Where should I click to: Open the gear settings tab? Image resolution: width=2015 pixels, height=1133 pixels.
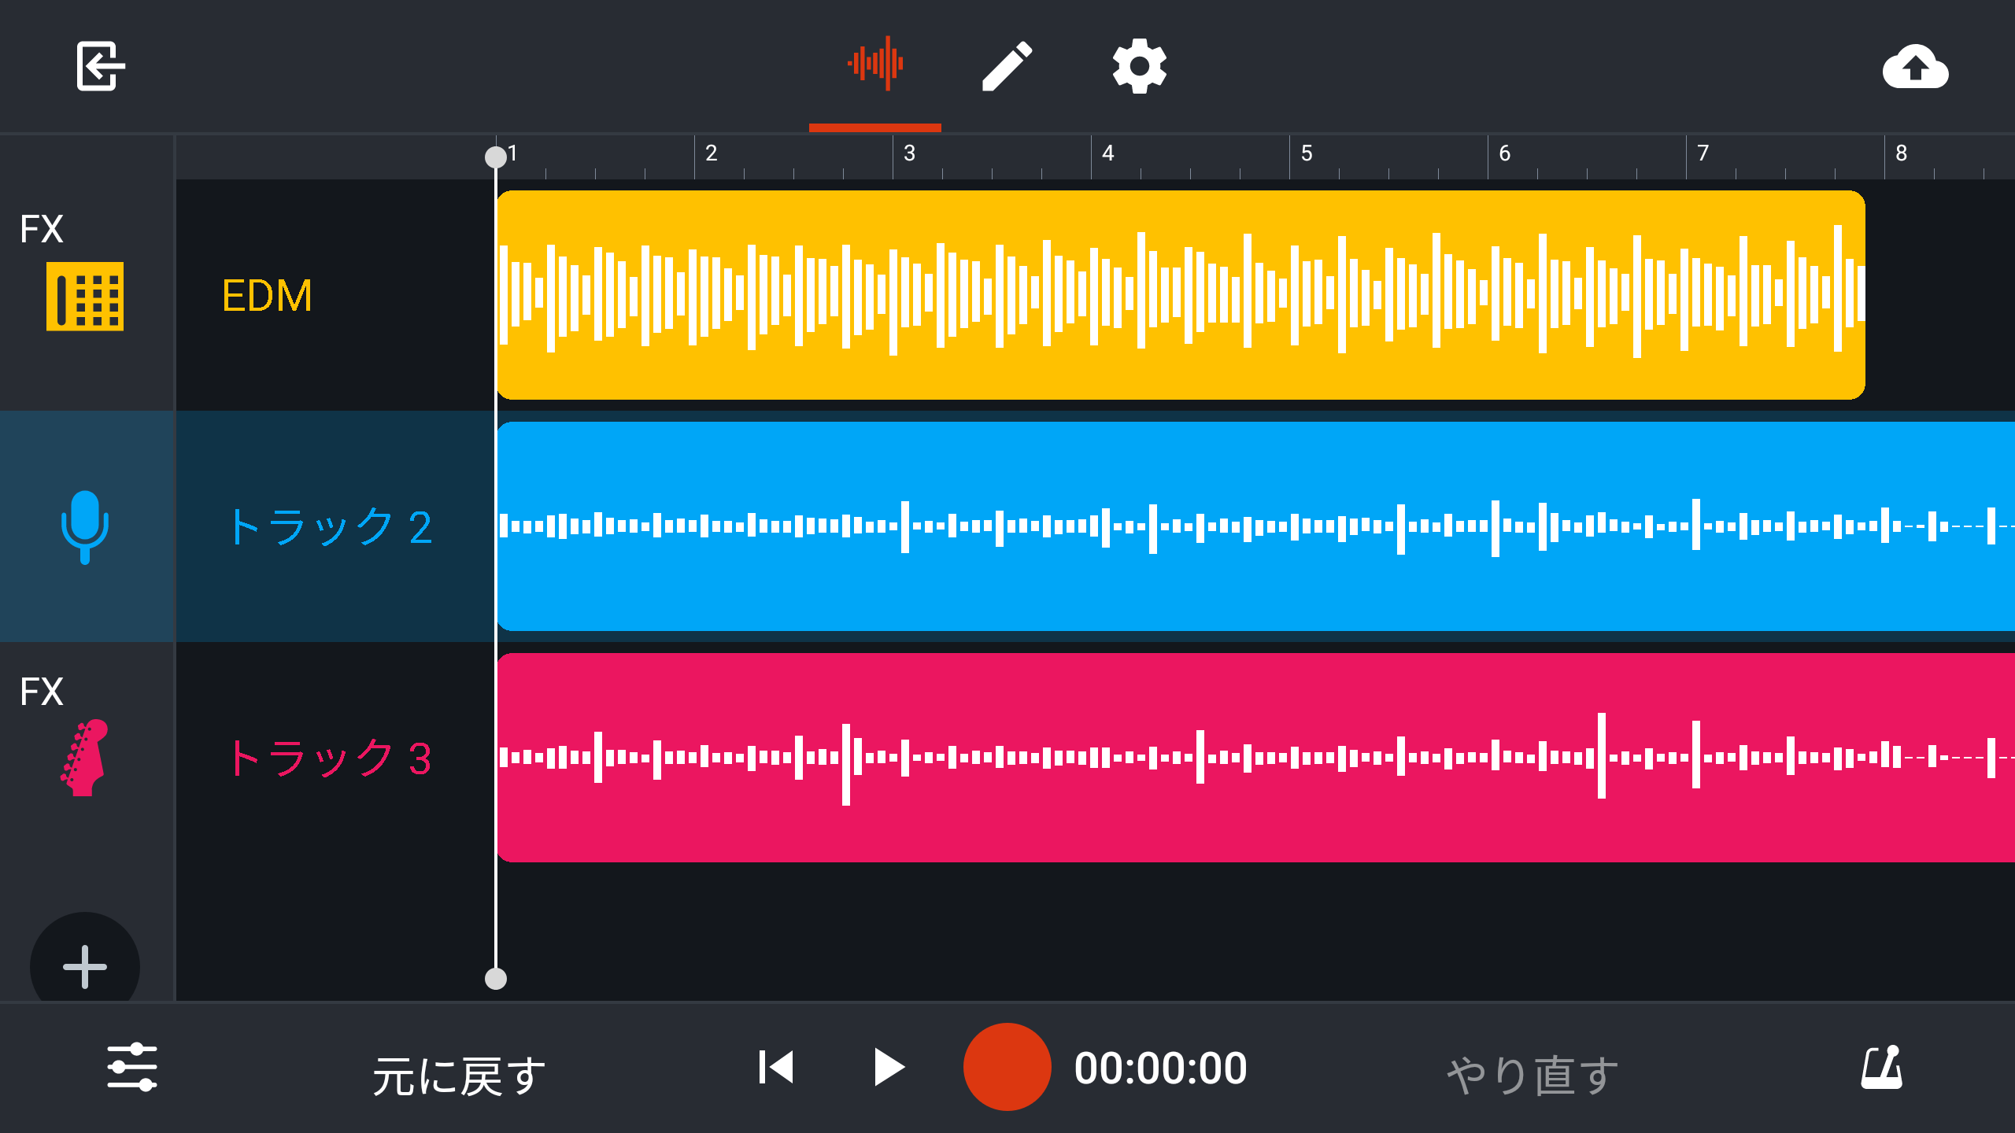pyautogui.click(x=1139, y=66)
